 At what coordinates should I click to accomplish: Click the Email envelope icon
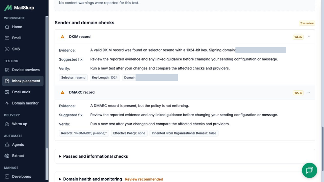[7, 38]
